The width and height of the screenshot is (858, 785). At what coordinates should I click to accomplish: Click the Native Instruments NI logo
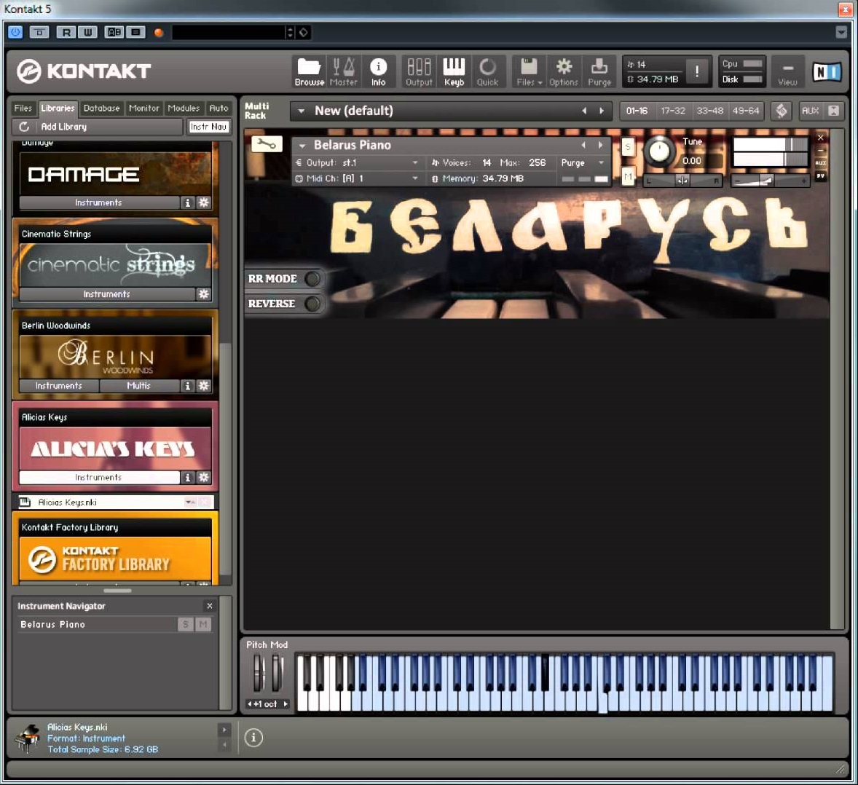coord(826,71)
